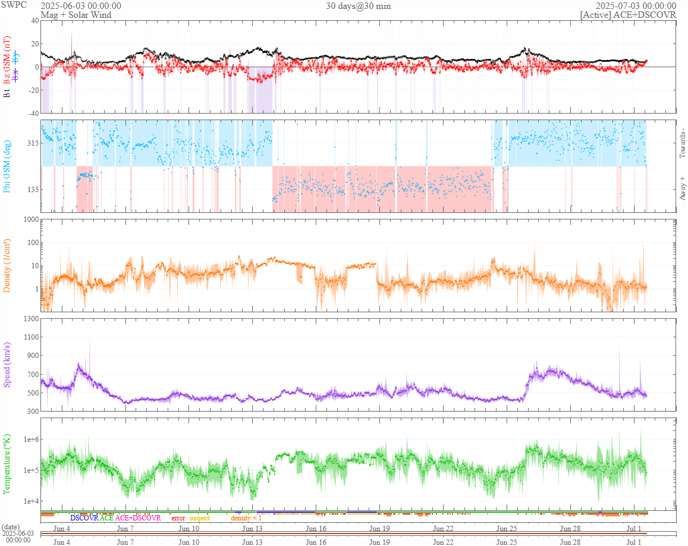Click the bottom-left 2025-06-03 00:00:00 timestamp
Image resolution: width=688 pixels, height=546 pixels.
pos(18,537)
